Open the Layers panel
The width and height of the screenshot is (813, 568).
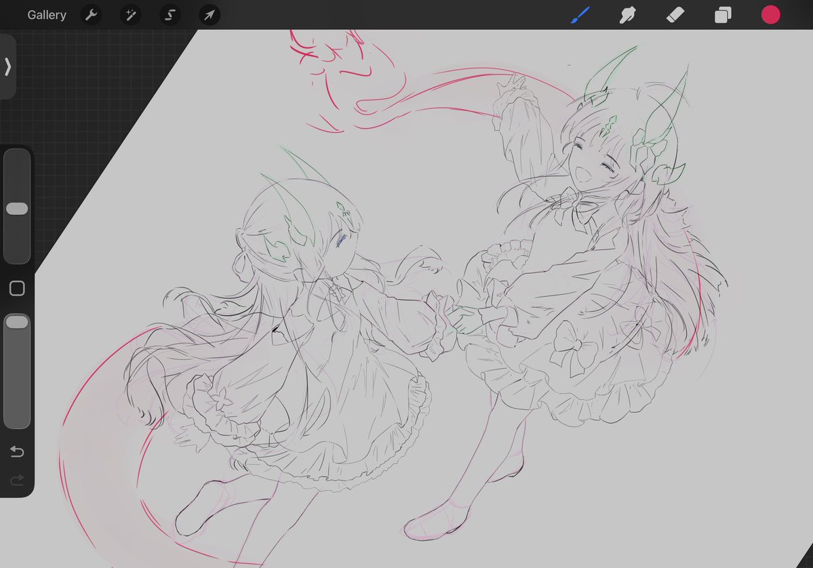(723, 15)
